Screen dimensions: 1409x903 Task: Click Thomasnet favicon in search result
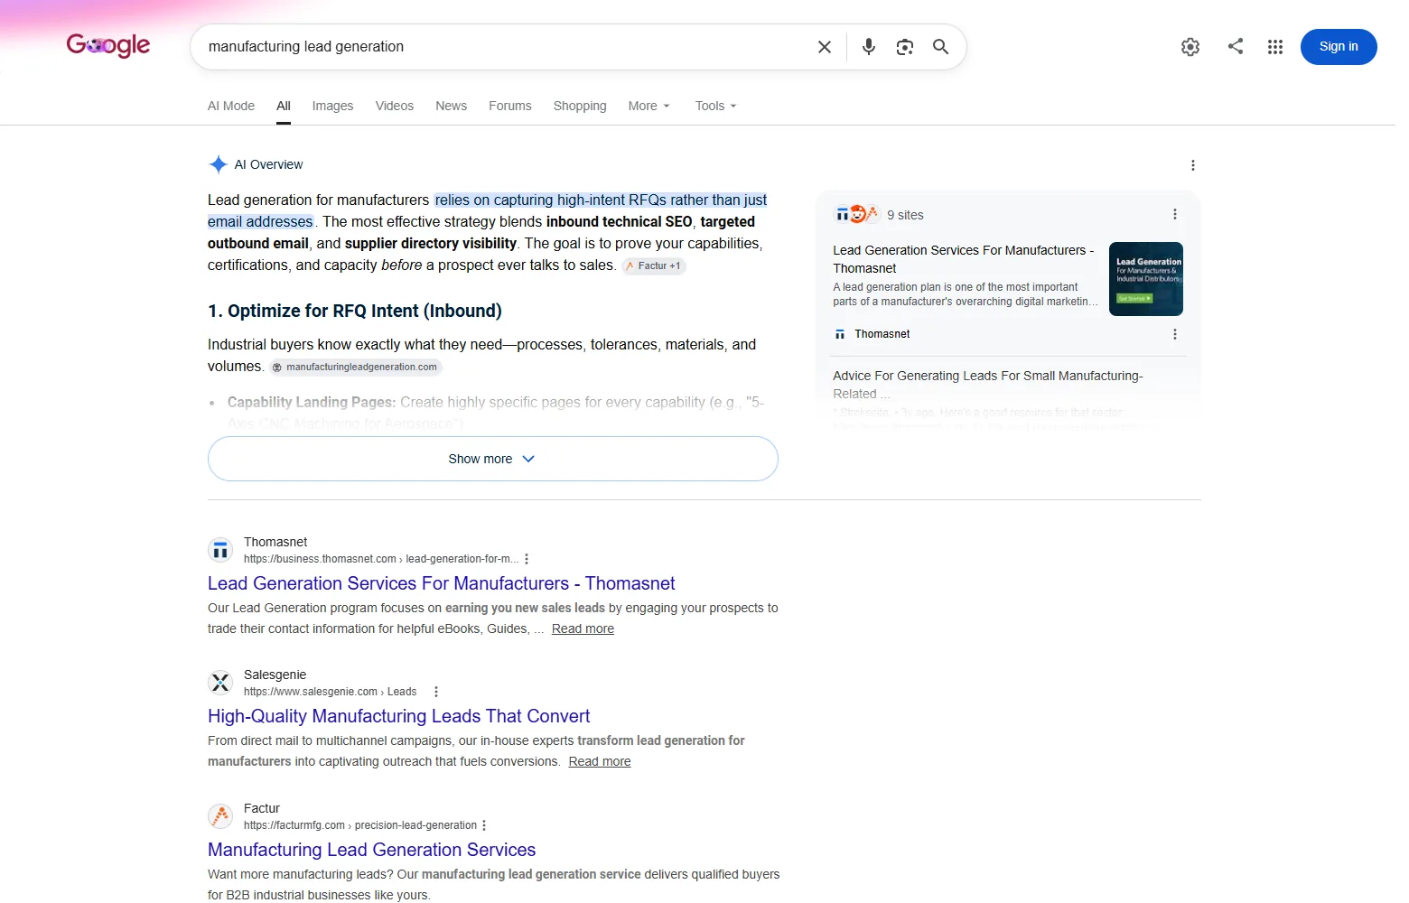tap(220, 550)
